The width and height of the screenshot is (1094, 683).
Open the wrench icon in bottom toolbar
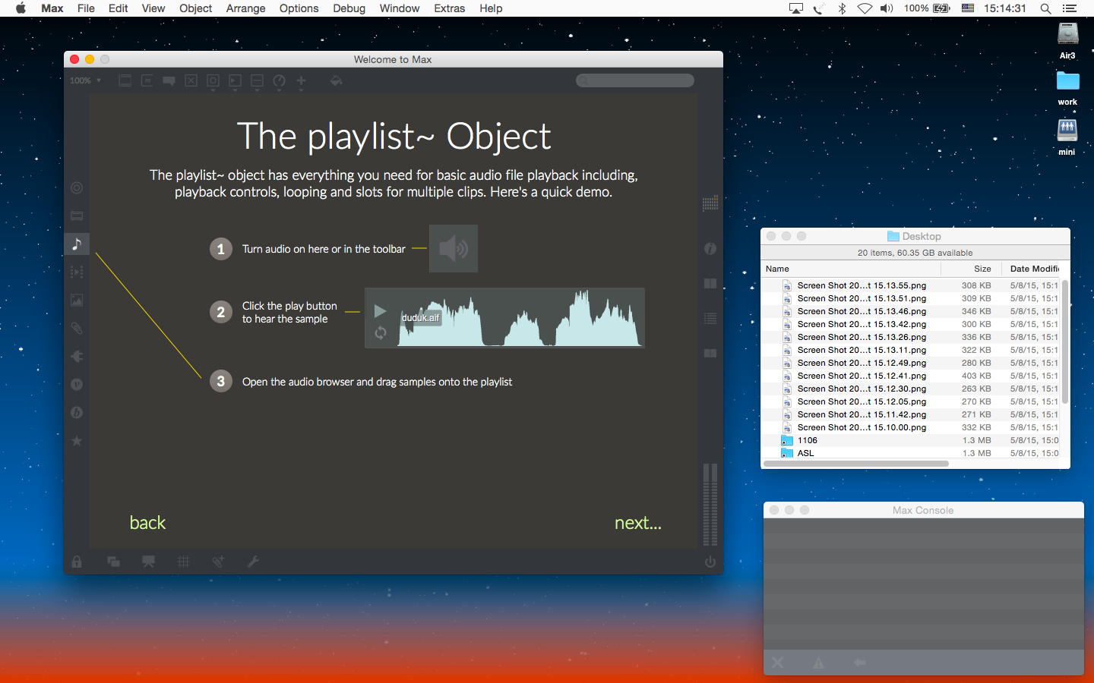pos(253,562)
